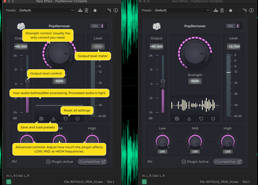Load preset download icon in left plugin panel
258x185 pixels.
pyautogui.click(x=53, y=119)
